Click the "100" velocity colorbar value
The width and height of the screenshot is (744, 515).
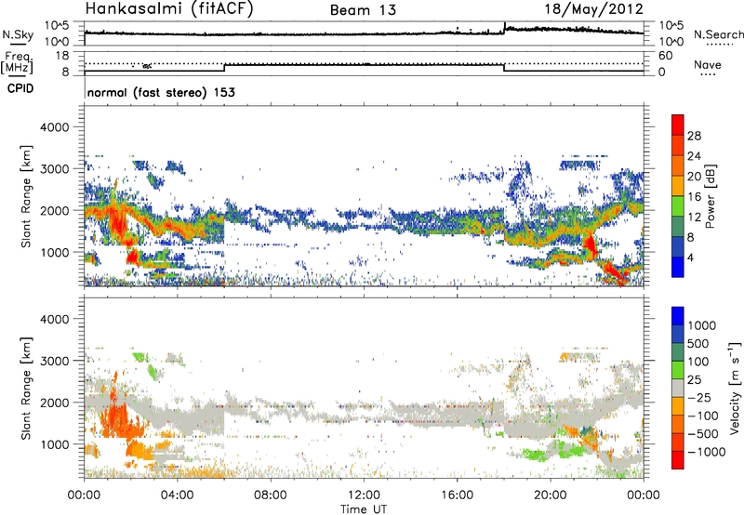pyautogui.click(x=698, y=362)
